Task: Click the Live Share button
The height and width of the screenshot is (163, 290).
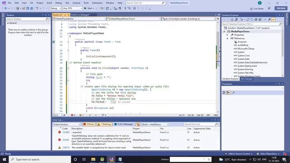Action: pos(256,9)
